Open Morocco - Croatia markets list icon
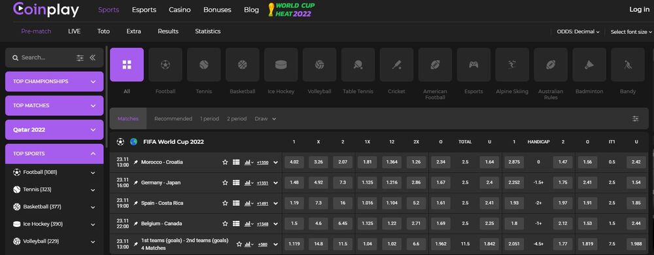 [236, 162]
